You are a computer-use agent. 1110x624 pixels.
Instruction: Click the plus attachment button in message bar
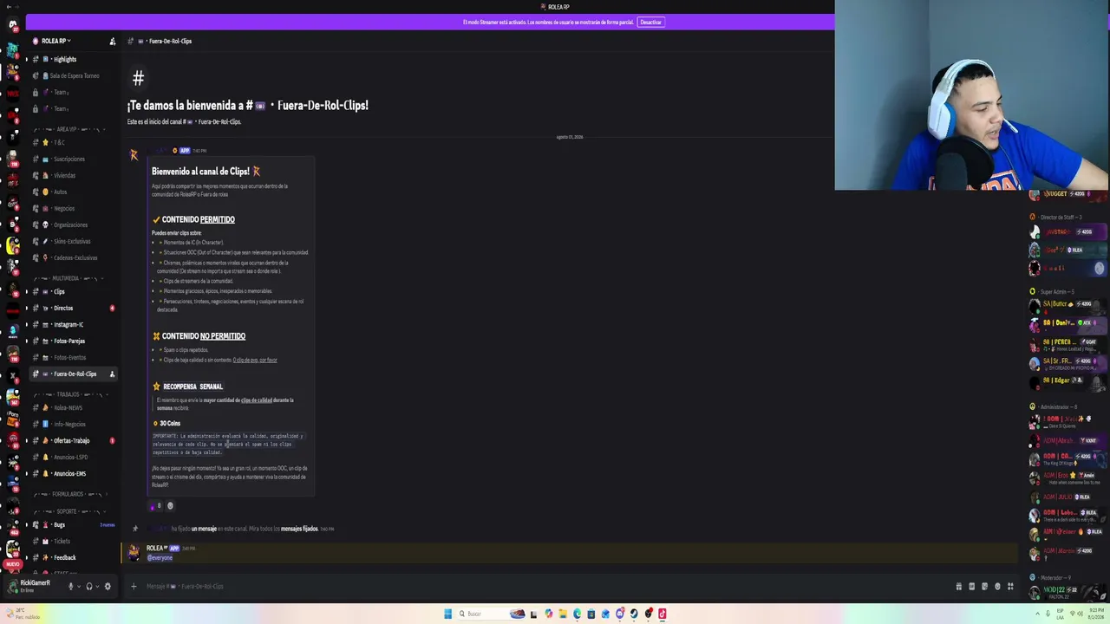134,586
